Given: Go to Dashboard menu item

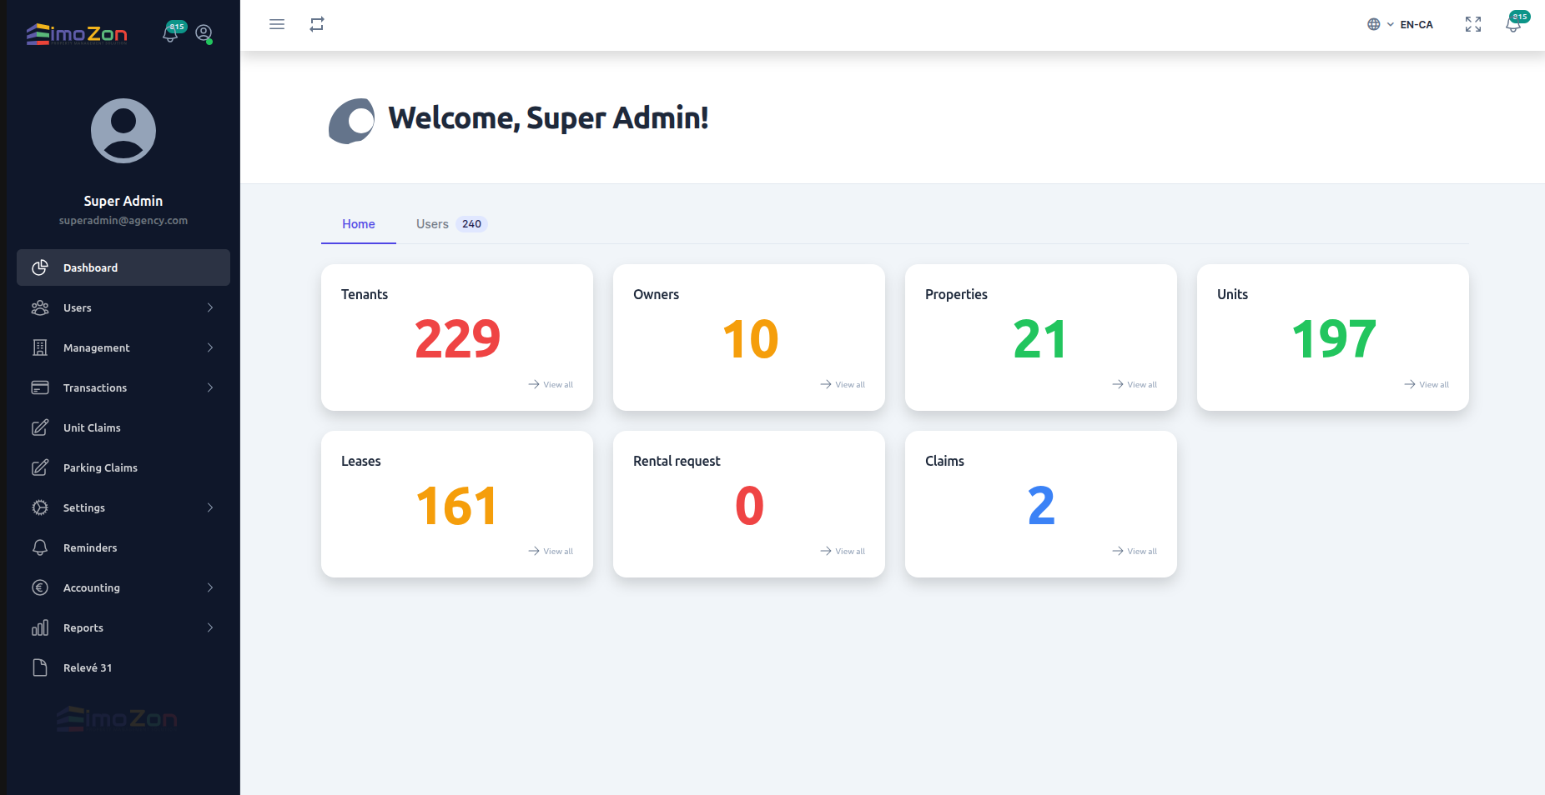Looking at the screenshot, I should [x=123, y=267].
